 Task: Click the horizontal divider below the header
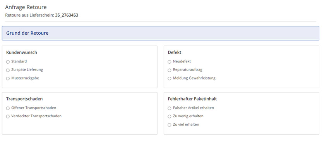click(161, 22)
